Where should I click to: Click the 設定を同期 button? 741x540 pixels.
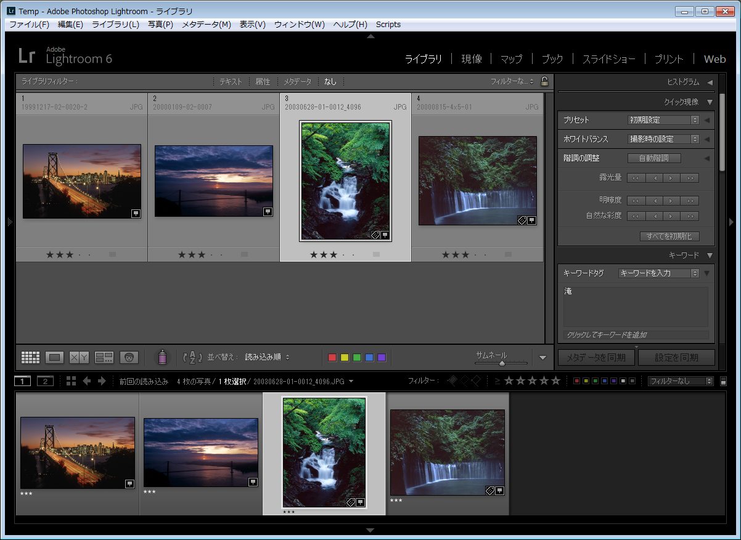[676, 358]
